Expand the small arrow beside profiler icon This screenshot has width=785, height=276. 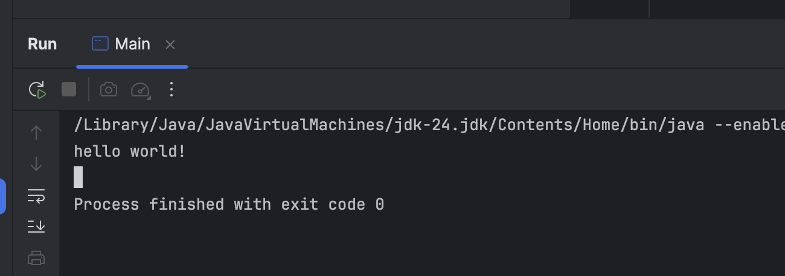coord(149,97)
